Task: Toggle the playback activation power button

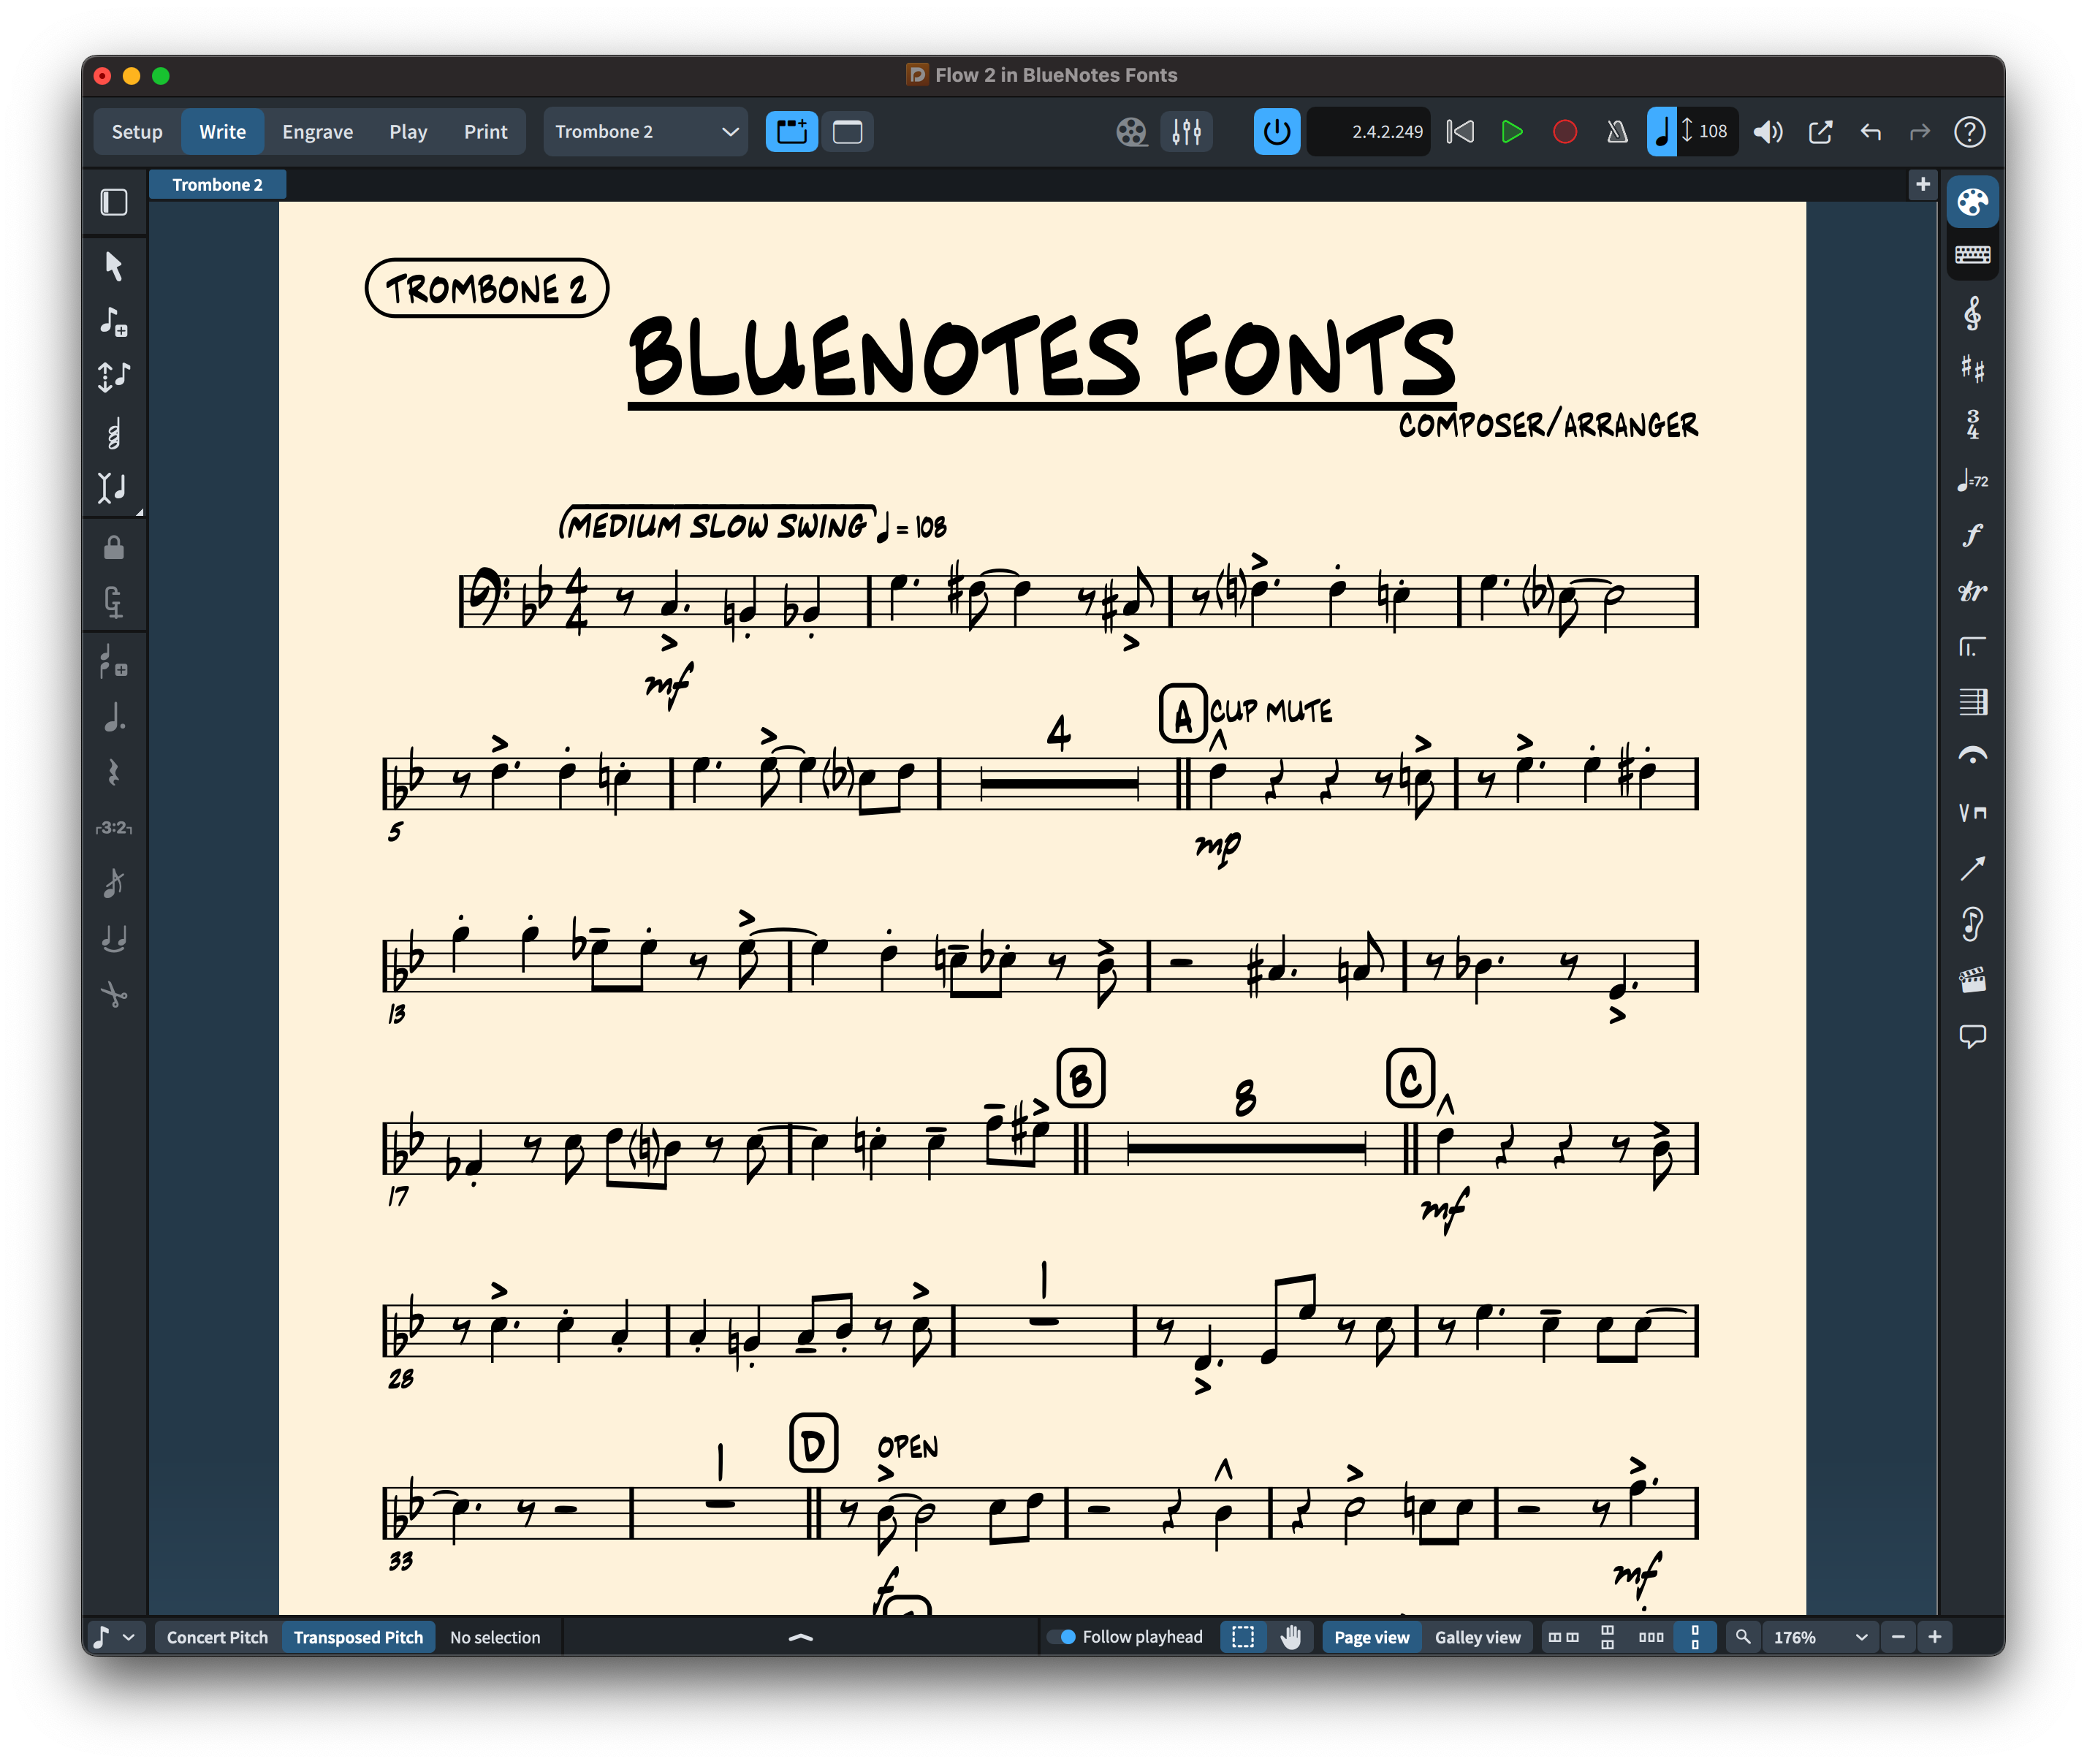Action: point(1276,131)
